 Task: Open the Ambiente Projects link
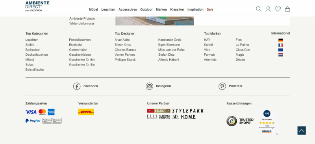(82, 18)
